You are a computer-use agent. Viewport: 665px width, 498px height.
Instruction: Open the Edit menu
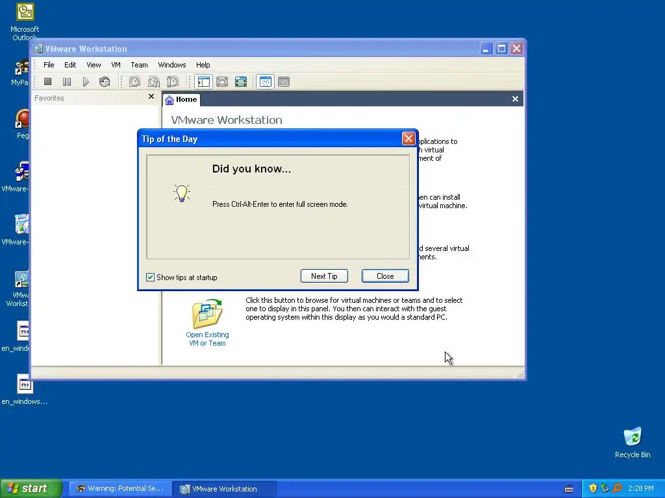tap(70, 65)
